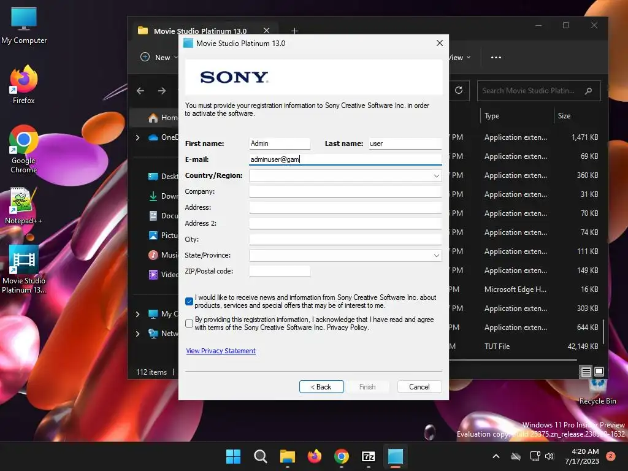Show hidden system tray icons

(x=496, y=456)
